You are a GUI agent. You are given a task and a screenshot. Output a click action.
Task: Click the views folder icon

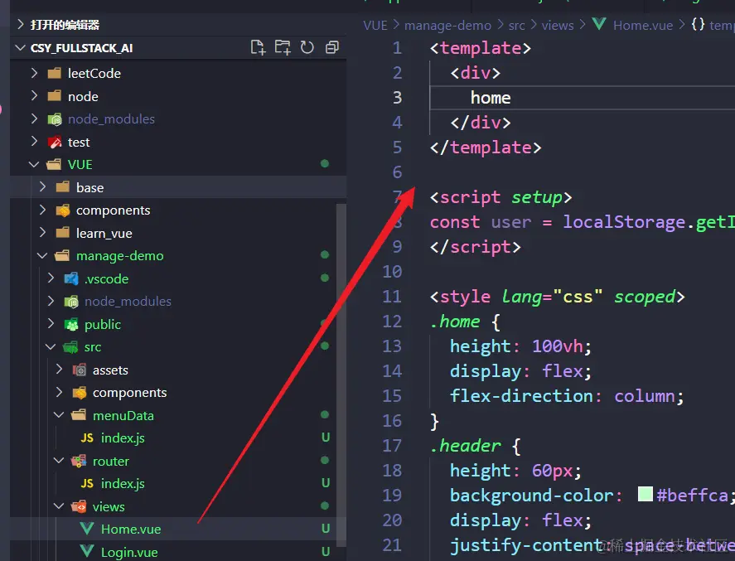(79, 506)
